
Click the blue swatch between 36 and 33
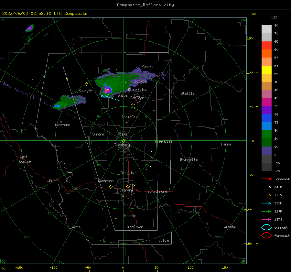click(266, 118)
